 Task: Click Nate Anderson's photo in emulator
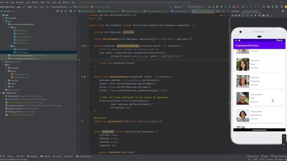click(x=243, y=98)
